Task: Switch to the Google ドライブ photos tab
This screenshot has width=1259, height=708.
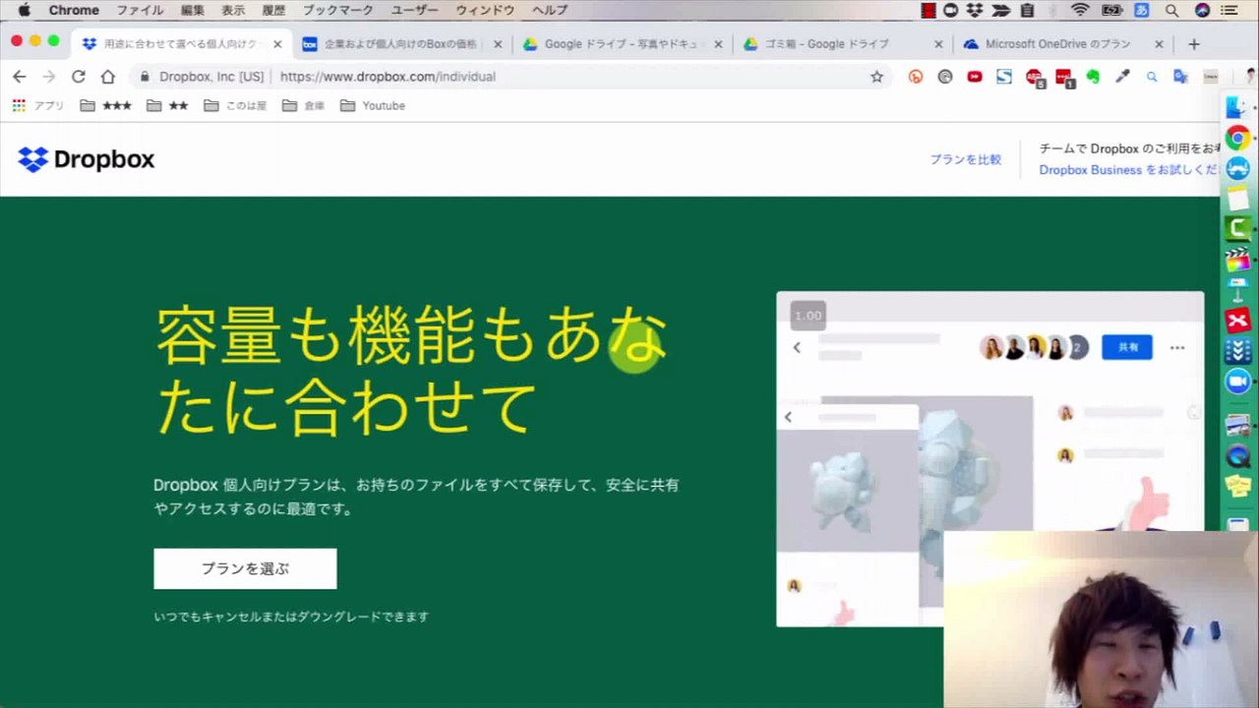Action: [x=622, y=44]
